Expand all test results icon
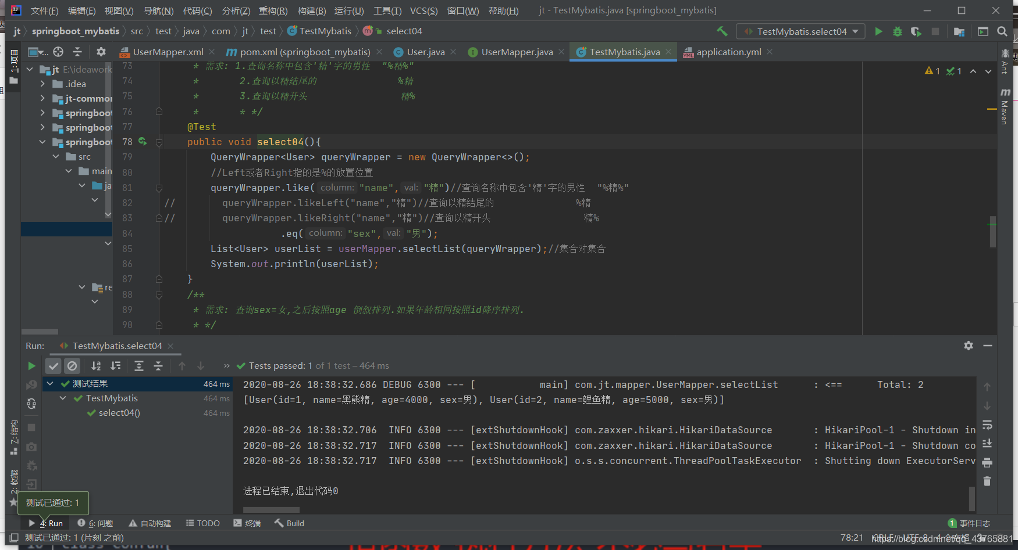 click(x=139, y=366)
